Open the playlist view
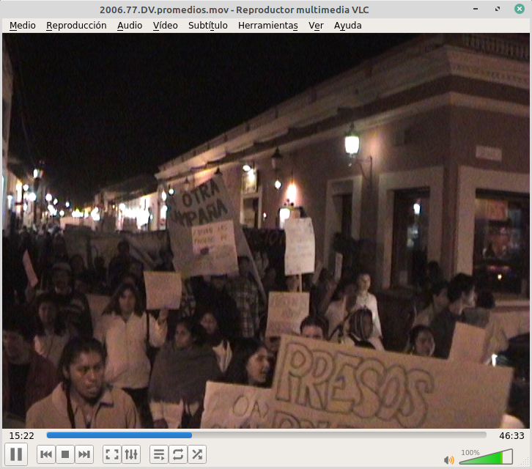532x469 pixels. click(159, 454)
